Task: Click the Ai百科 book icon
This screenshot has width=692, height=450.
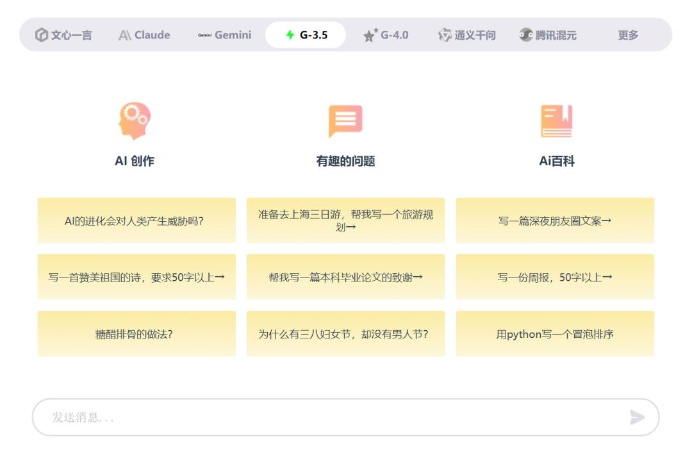Action: coord(556,121)
